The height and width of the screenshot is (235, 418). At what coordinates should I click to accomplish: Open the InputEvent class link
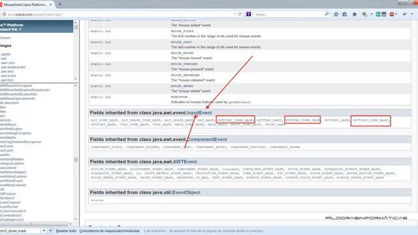(x=199, y=113)
